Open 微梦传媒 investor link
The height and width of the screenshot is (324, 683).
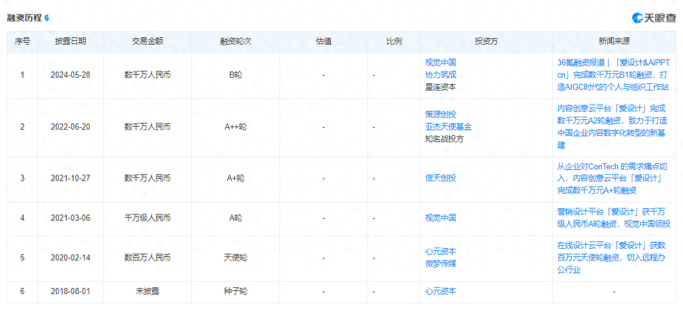click(440, 263)
